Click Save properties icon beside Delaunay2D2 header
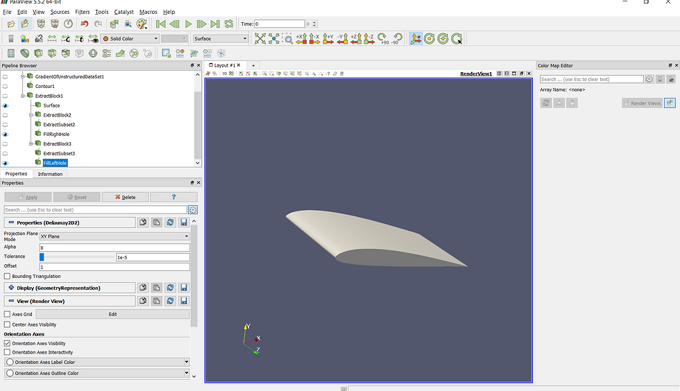This screenshot has height=391, width=680. (184, 223)
